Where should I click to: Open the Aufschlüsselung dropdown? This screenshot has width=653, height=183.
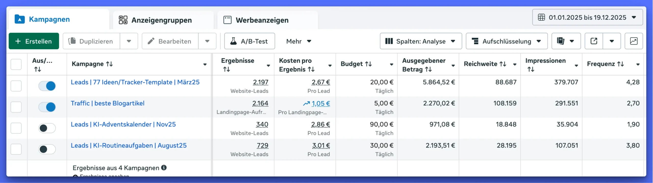tap(506, 41)
